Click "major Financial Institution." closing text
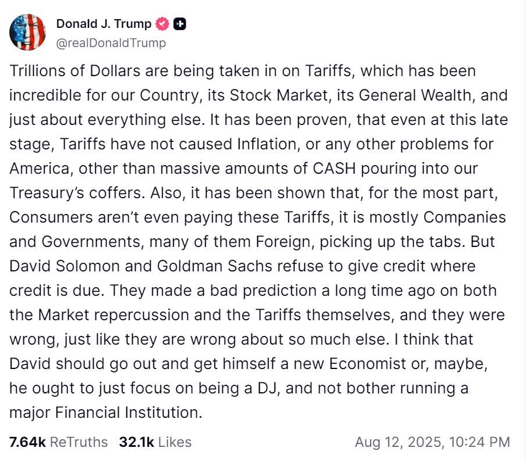The height and width of the screenshot is (462, 527). (106, 413)
